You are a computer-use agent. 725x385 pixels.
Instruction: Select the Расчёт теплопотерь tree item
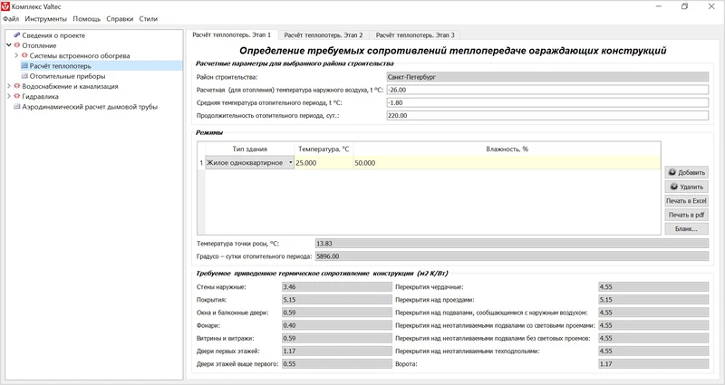[60, 66]
